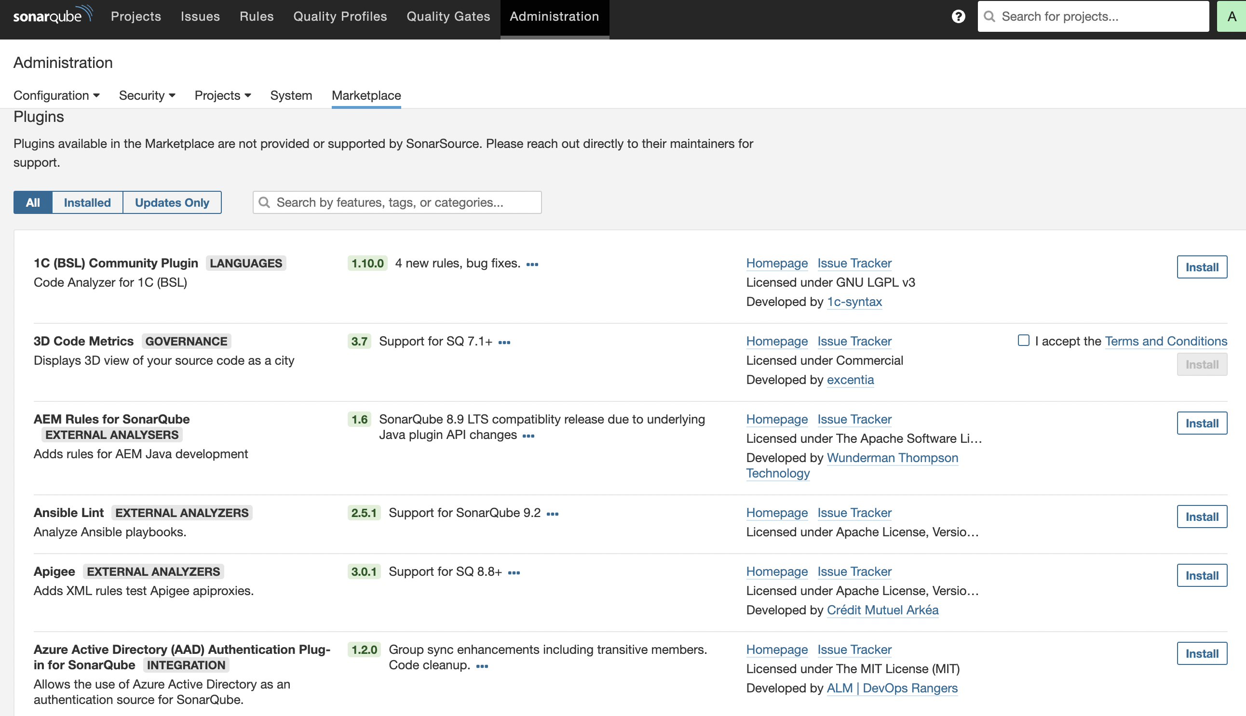Screen dimensions: 1246x716
Task: Expand release notes dots for Apigee
Action: (x=514, y=572)
